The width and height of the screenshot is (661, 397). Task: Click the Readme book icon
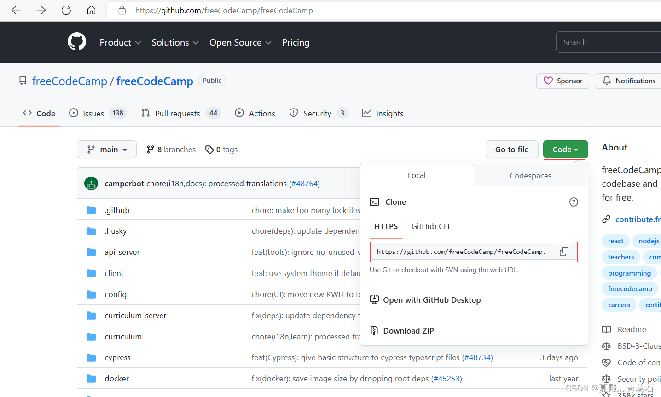[x=606, y=329]
